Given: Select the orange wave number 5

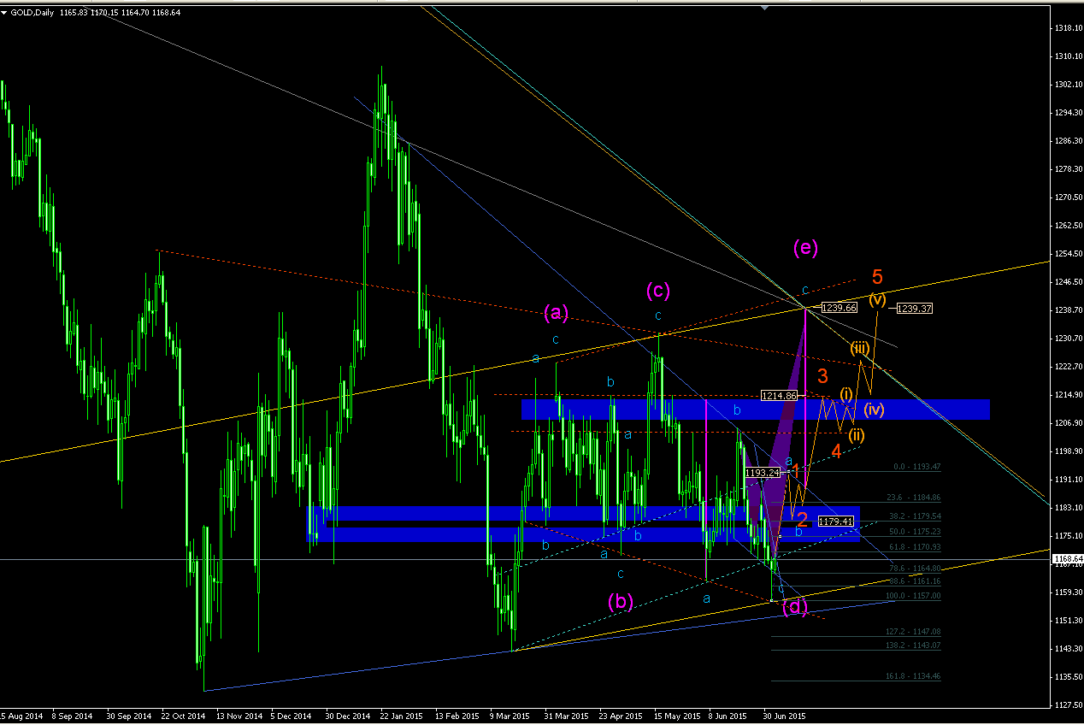Looking at the screenshot, I should 877,277.
